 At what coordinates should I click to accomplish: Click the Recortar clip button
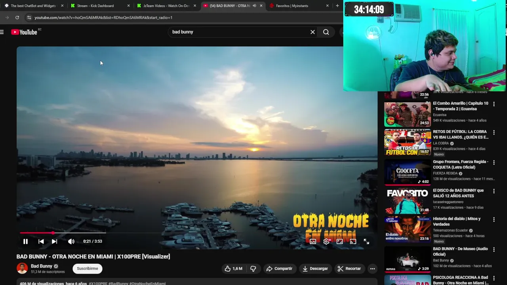point(349,268)
